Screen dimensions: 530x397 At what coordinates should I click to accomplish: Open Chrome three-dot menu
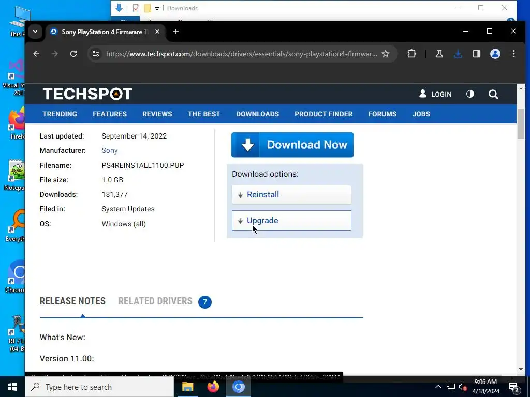514,54
